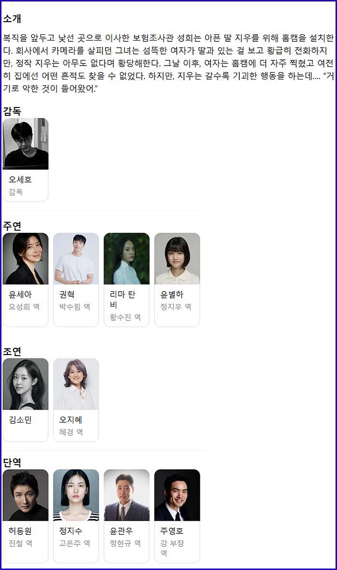Click the 윤세아 name text
The width and height of the screenshot is (337, 570).
(x=20, y=294)
